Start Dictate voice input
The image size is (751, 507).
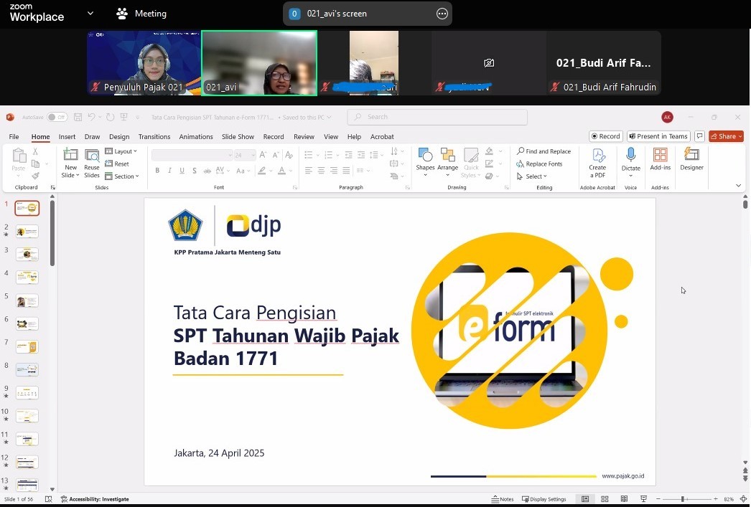click(630, 159)
